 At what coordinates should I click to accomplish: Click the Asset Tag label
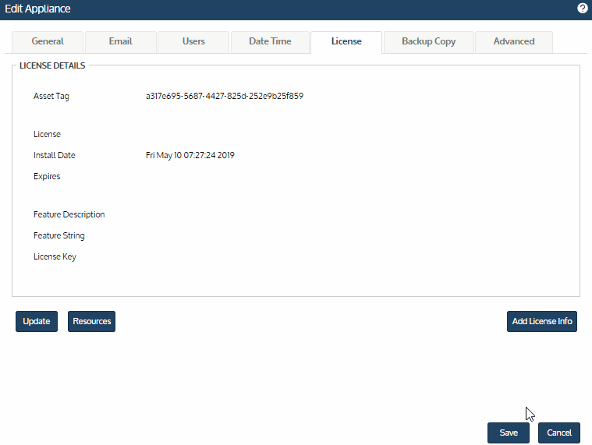51,96
